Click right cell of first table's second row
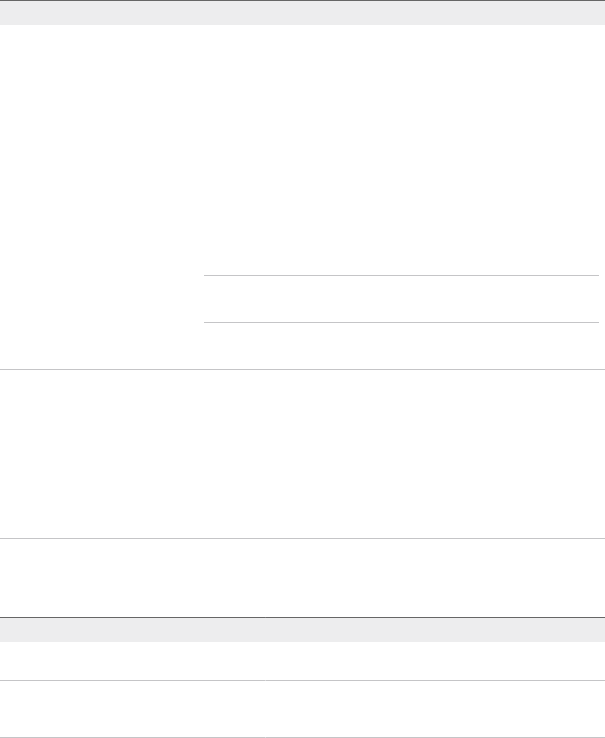 401,212
